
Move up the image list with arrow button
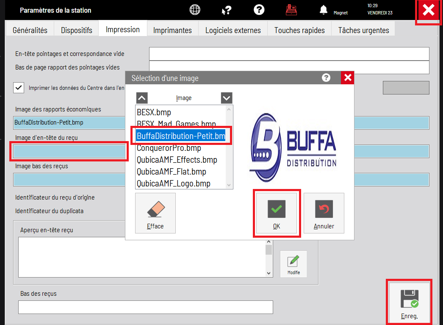coord(142,98)
